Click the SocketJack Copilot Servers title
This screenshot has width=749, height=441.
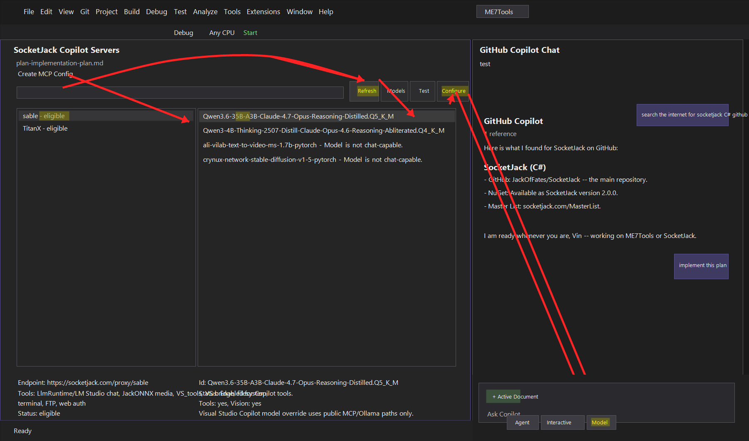67,50
